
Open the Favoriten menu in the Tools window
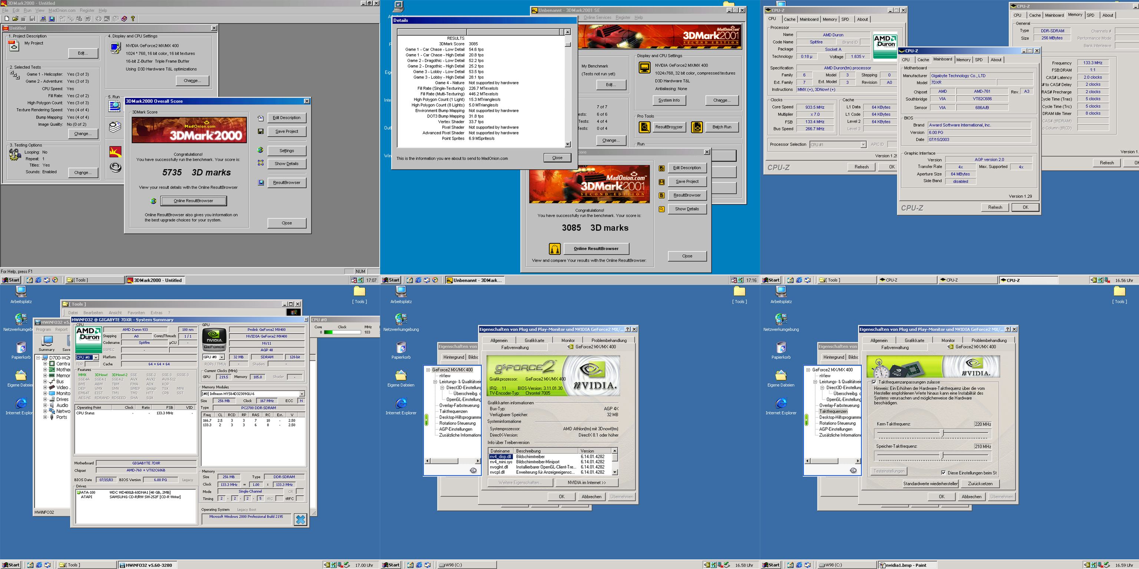click(x=136, y=313)
